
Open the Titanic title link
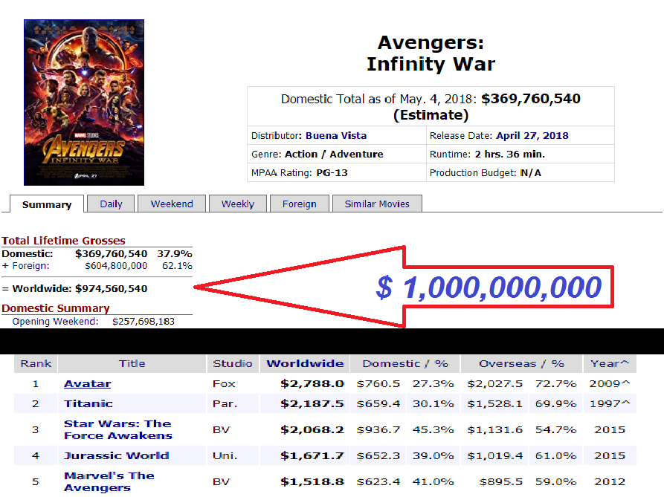tap(88, 403)
